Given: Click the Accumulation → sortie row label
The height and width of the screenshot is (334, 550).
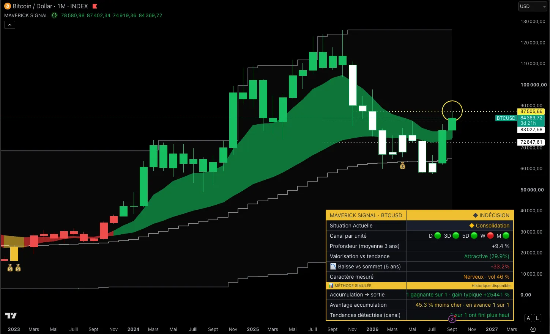Looking at the screenshot, I should coord(357,295).
